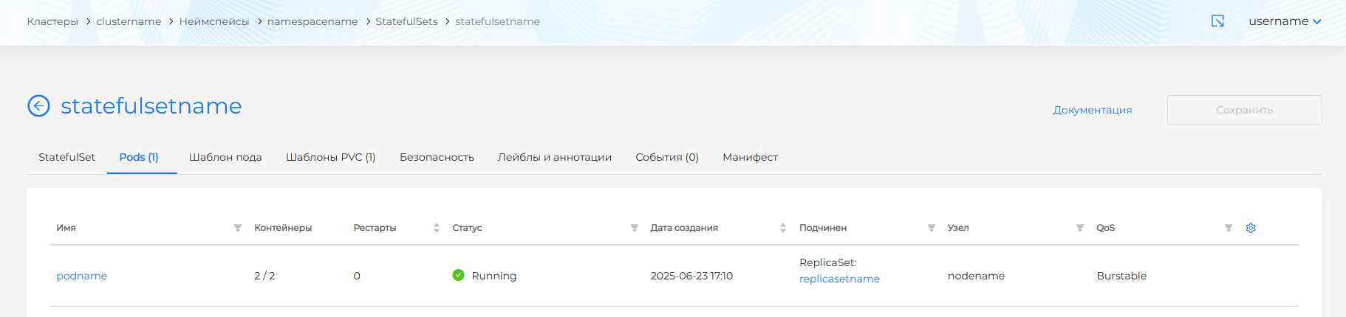The height and width of the screenshot is (317, 1346).
Task: Click the back arrow next to statefulsetname
Action: tap(38, 106)
